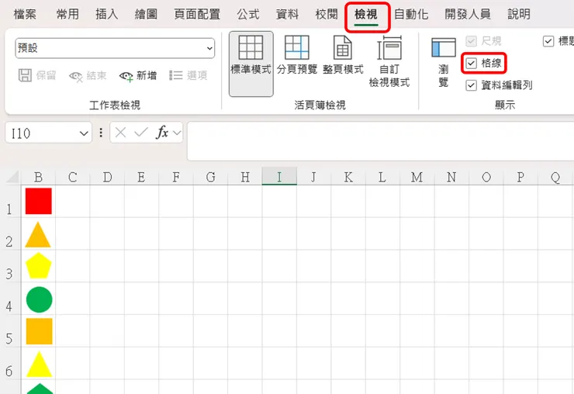This screenshot has width=574, height=394.
Task: Select the yellow pentagon shape
Action: 39,265
